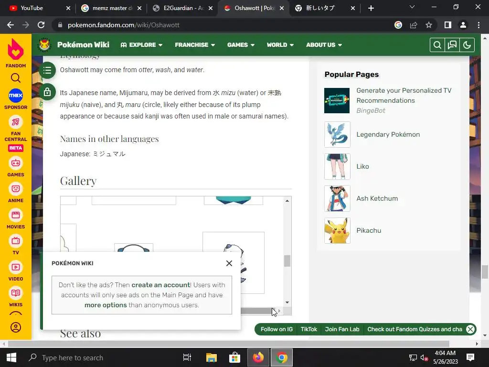Close the YouTube tab

(x=68, y=8)
